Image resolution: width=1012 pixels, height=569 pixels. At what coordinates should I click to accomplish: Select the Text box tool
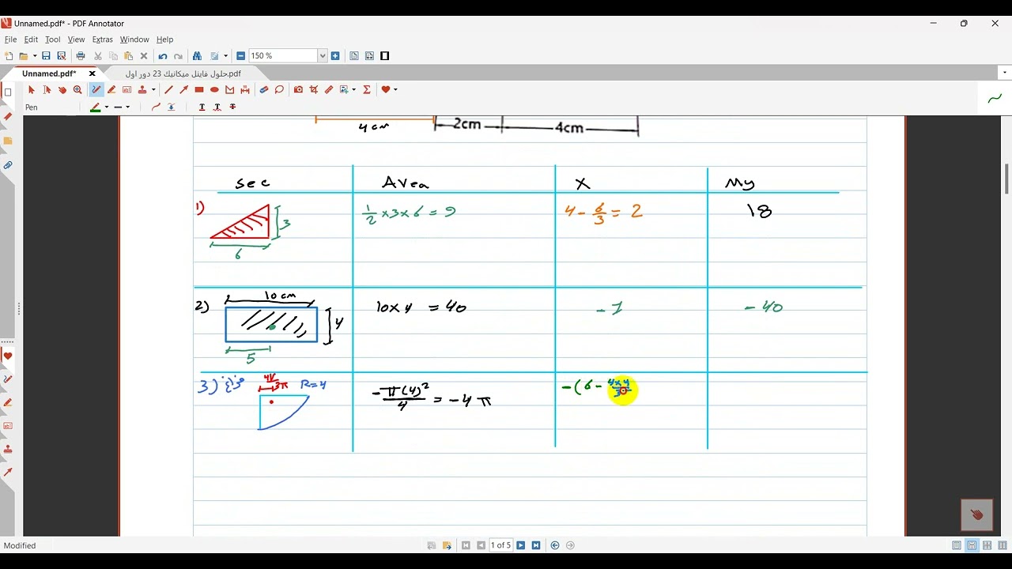point(126,89)
